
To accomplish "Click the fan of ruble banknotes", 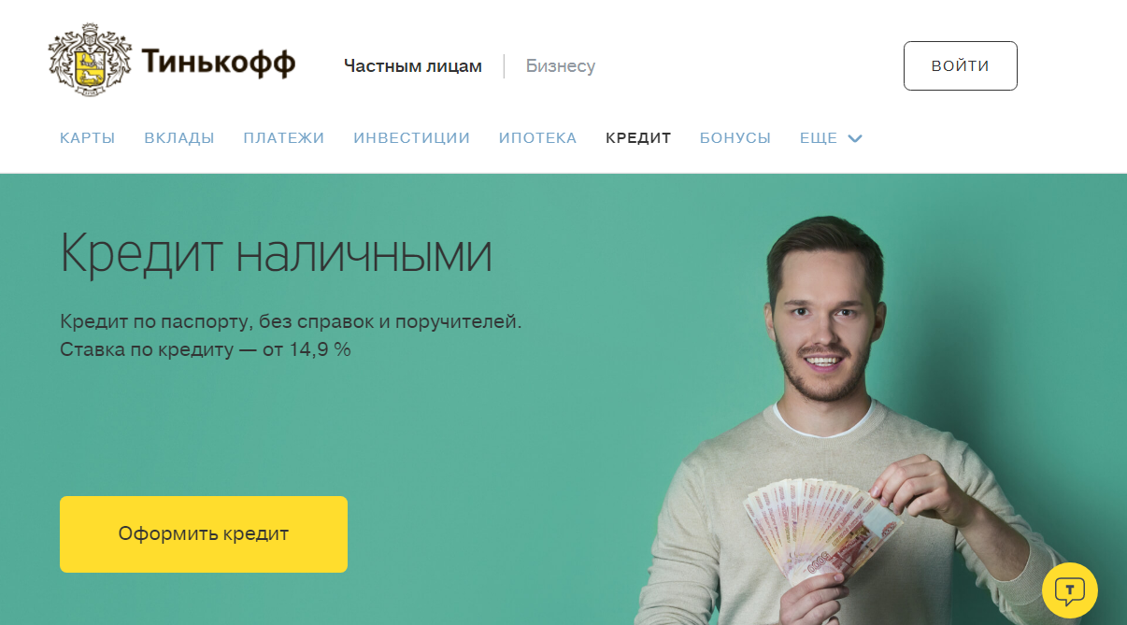I will 822,533.
